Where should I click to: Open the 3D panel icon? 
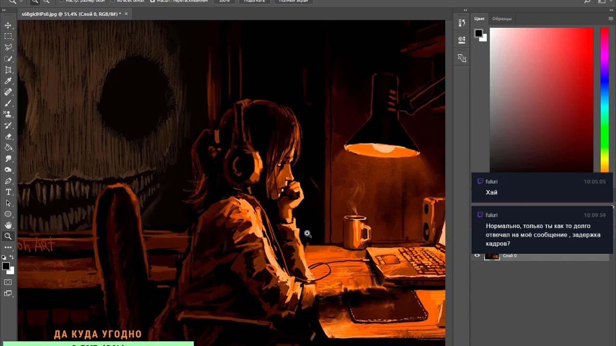pyautogui.click(x=462, y=58)
